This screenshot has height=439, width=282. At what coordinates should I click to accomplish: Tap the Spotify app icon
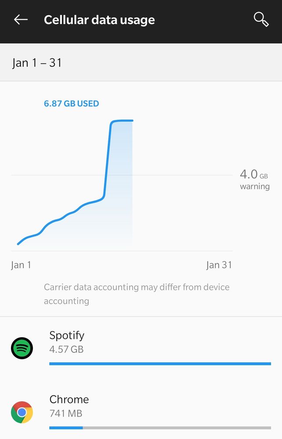[x=22, y=348]
